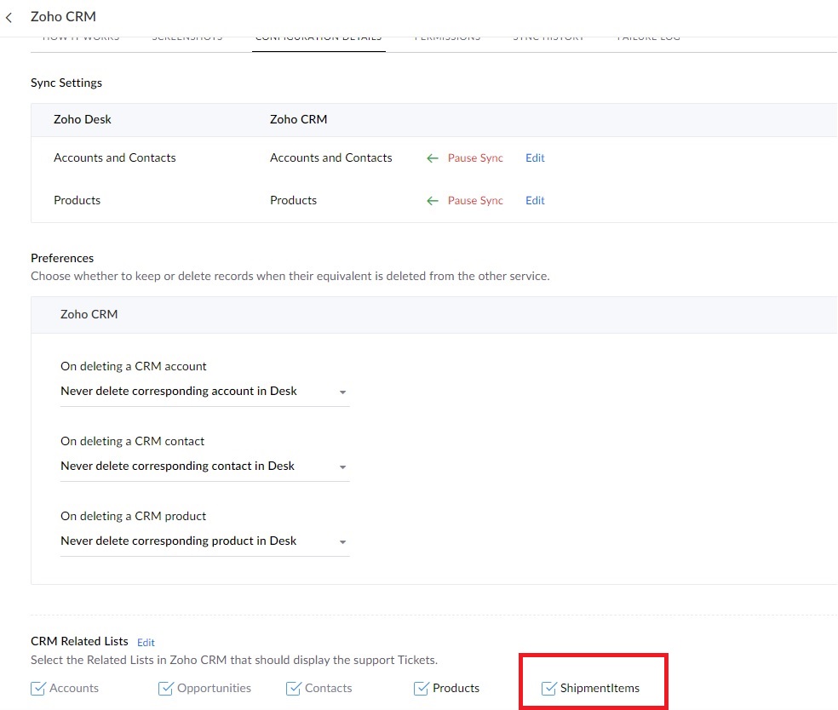838x710 pixels.
Task: Click the CRM Related Lists heading
Action: [x=79, y=642]
